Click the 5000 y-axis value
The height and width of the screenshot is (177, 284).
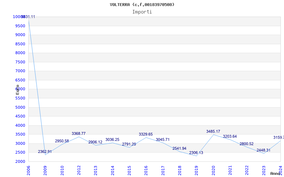click(20, 107)
